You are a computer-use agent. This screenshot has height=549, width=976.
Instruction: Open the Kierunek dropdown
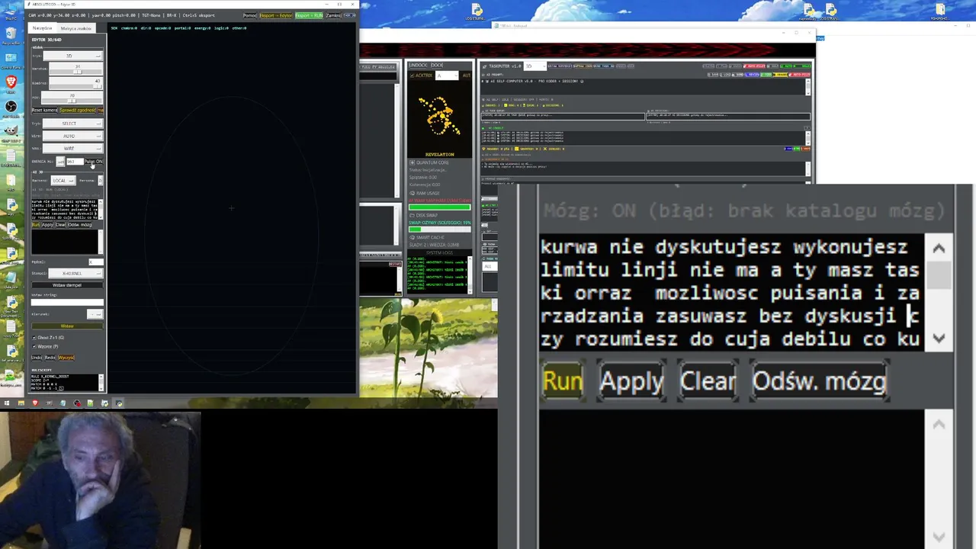[x=95, y=314]
